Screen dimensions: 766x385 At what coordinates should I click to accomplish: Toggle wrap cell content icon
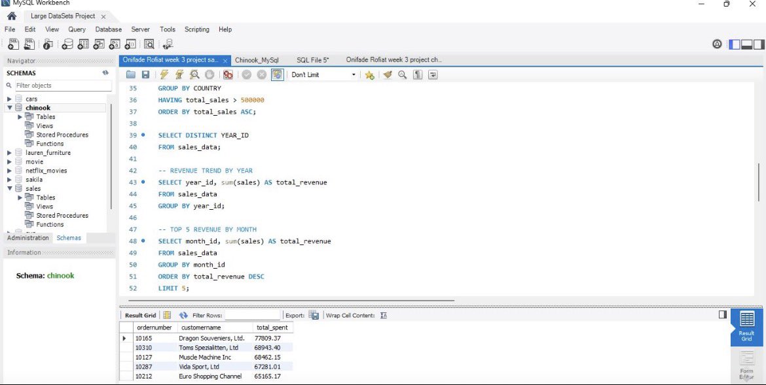click(384, 315)
